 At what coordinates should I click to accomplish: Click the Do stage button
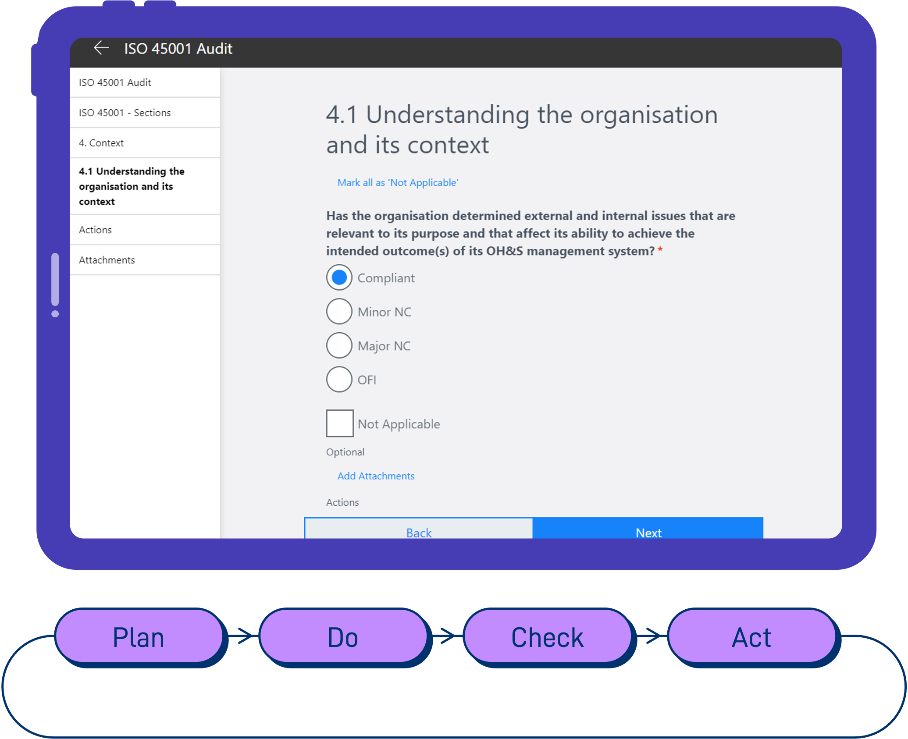click(344, 636)
